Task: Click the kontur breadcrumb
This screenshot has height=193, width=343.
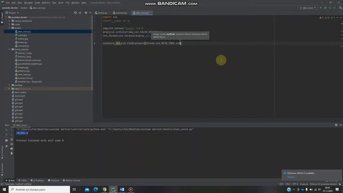Action: point(24,8)
